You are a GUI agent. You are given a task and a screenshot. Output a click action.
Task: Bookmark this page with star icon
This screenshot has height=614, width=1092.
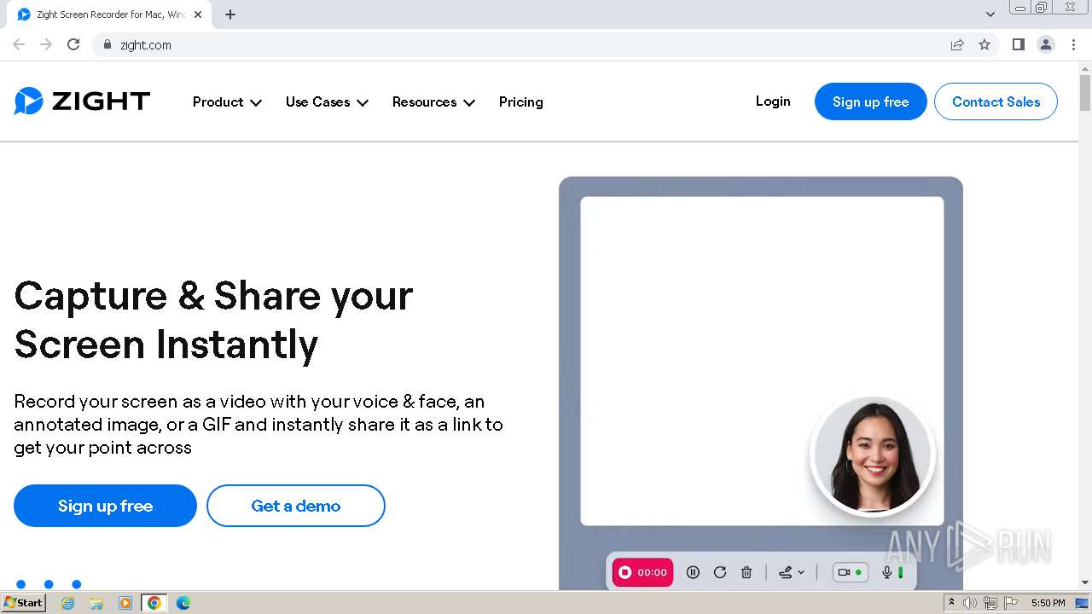click(985, 44)
